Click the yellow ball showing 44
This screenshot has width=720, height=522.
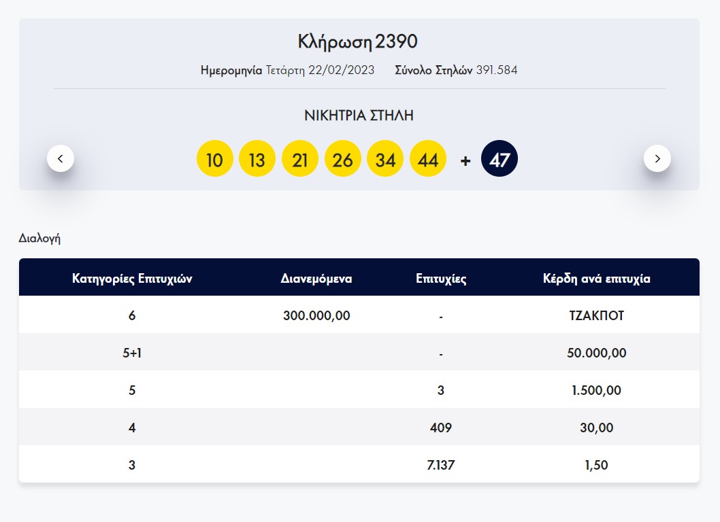click(428, 160)
